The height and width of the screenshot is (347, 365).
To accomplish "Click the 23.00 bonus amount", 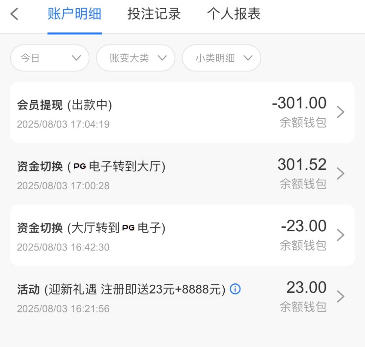I will click(x=306, y=288).
